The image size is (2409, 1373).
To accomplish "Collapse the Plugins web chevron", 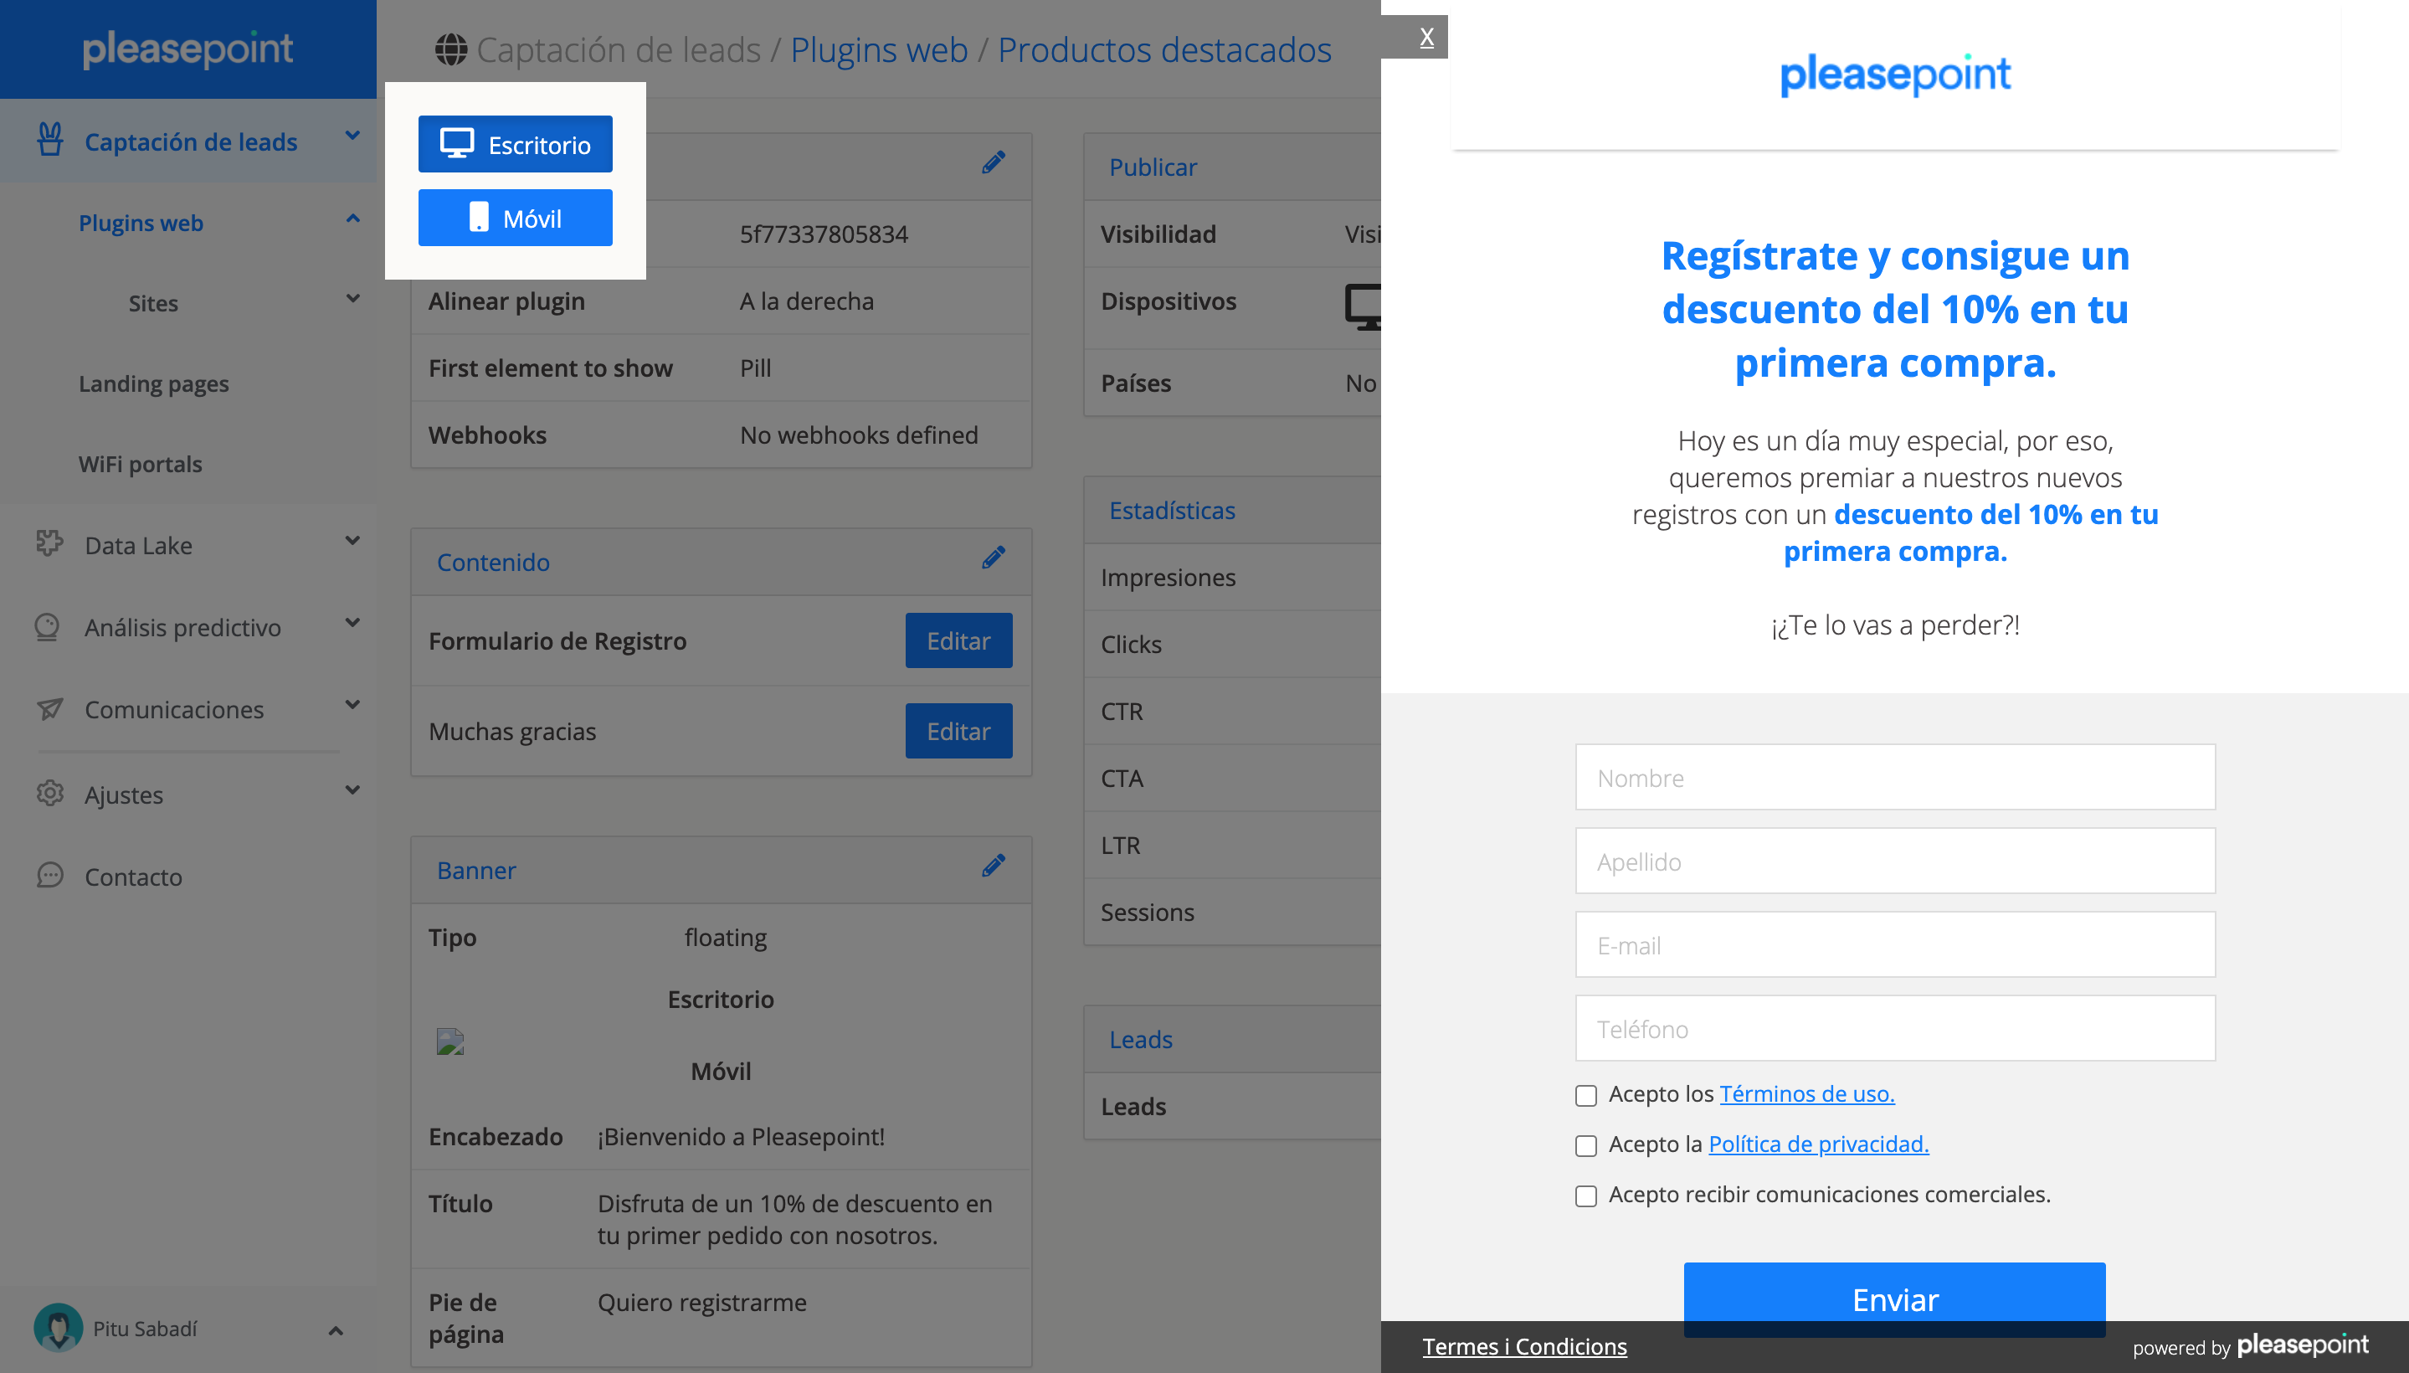I will [352, 219].
